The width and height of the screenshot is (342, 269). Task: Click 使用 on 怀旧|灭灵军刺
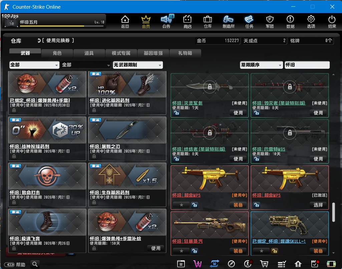point(238,113)
